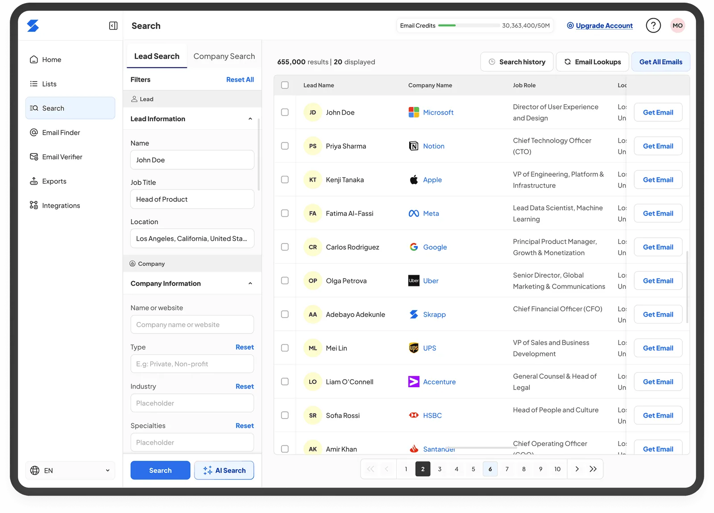Click the AI Search button
This screenshot has height=513, width=714.
(x=224, y=471)
